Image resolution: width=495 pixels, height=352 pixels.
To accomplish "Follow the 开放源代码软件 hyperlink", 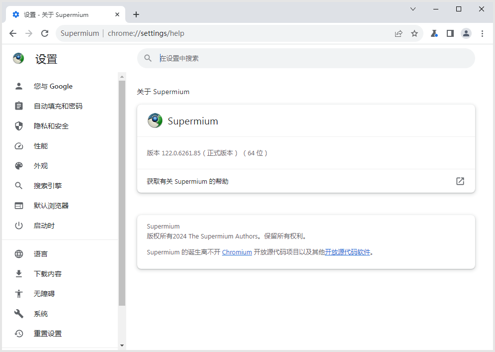I will click(347, 252).
